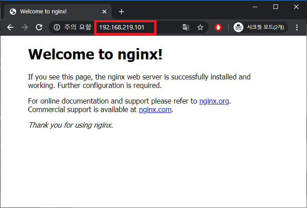Reload the nginx welcome page
The width and height of the screenshot is (307, 208).
point(39,27)
